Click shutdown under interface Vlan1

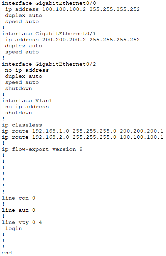(19, 113)
